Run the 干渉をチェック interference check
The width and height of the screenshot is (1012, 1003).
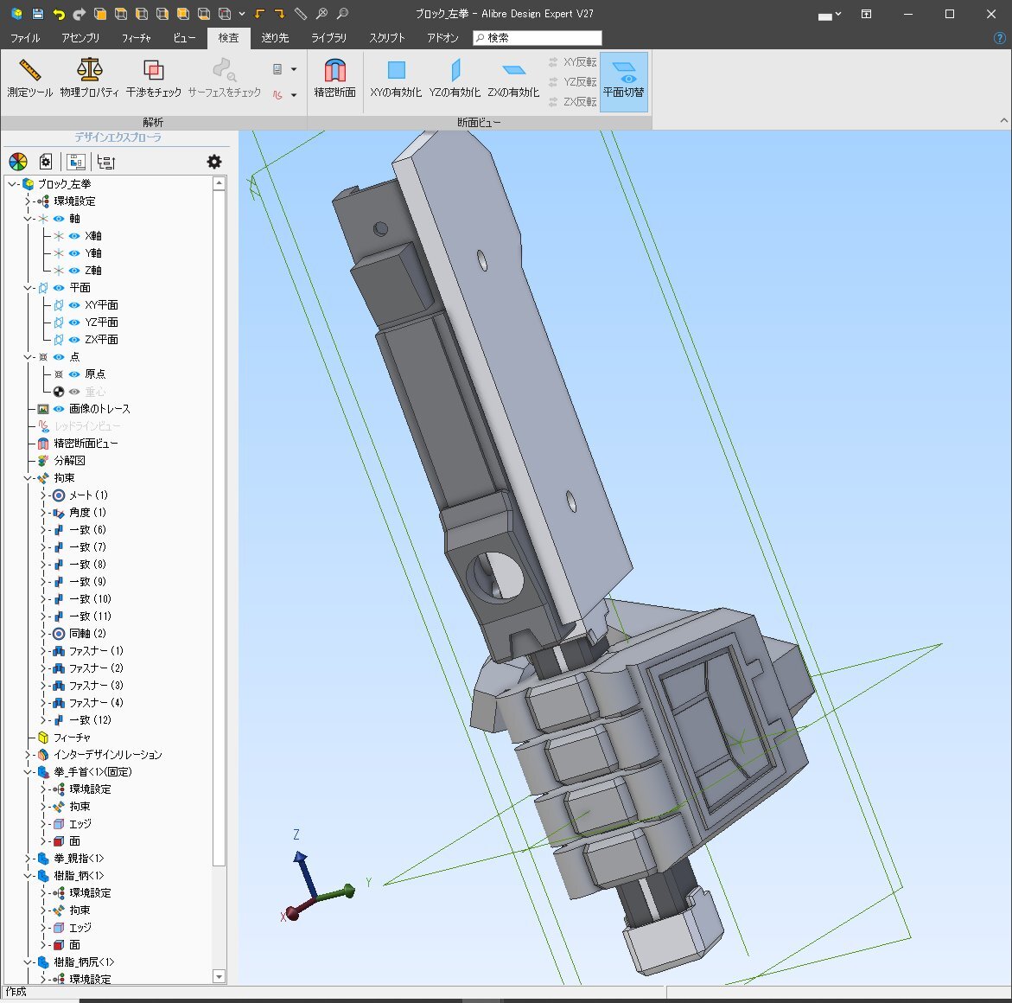point(153,77)
